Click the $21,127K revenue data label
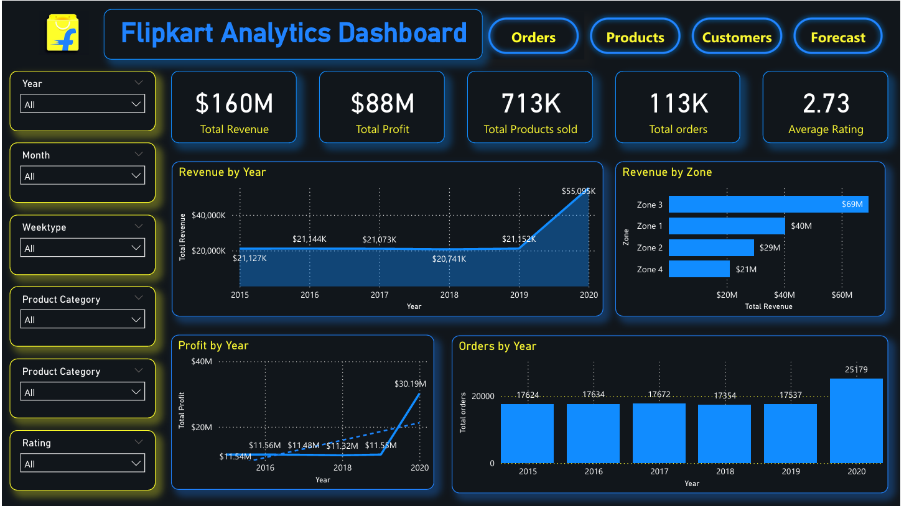Image resolution: width=904 pixels, height=506 pixels. point(249,258)
